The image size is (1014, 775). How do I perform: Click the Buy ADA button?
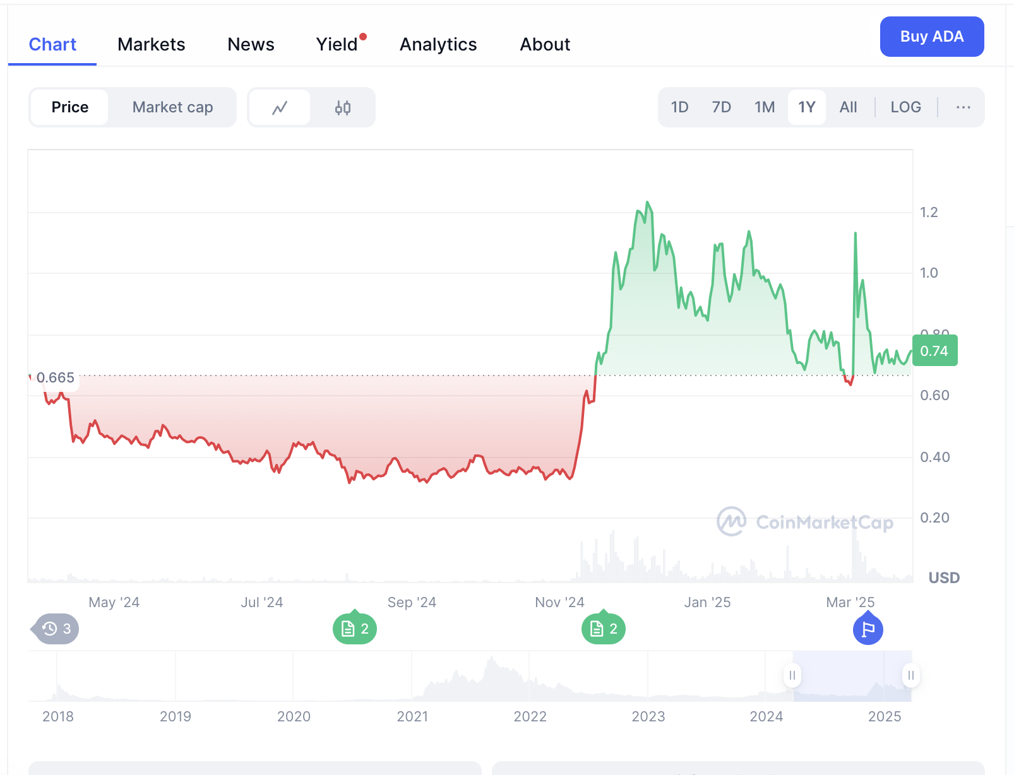point(932,37)
